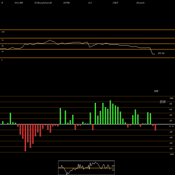Select the '50' level label on RSI axis
Image resolution: width=175 pixels, height=175 pixels.
(x=2, y=46)
